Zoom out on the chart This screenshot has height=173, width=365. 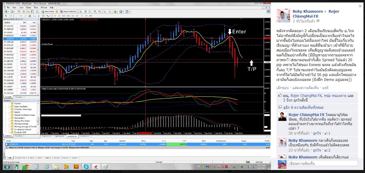(100, 12)
